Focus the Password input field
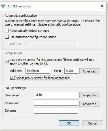 coord(56,102)
